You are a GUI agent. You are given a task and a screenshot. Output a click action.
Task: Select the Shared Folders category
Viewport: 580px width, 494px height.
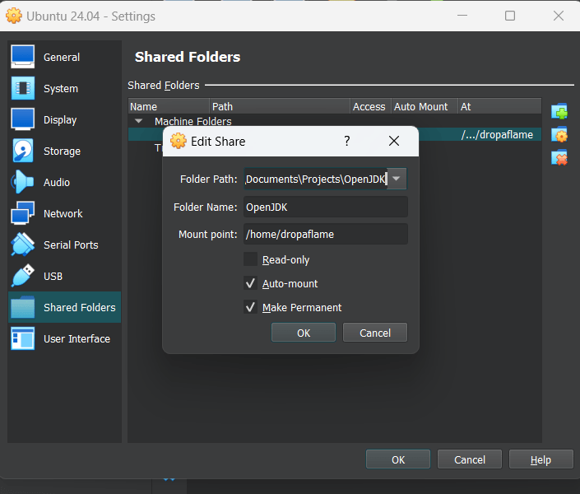pyautogui.click(x=64, y=307)
